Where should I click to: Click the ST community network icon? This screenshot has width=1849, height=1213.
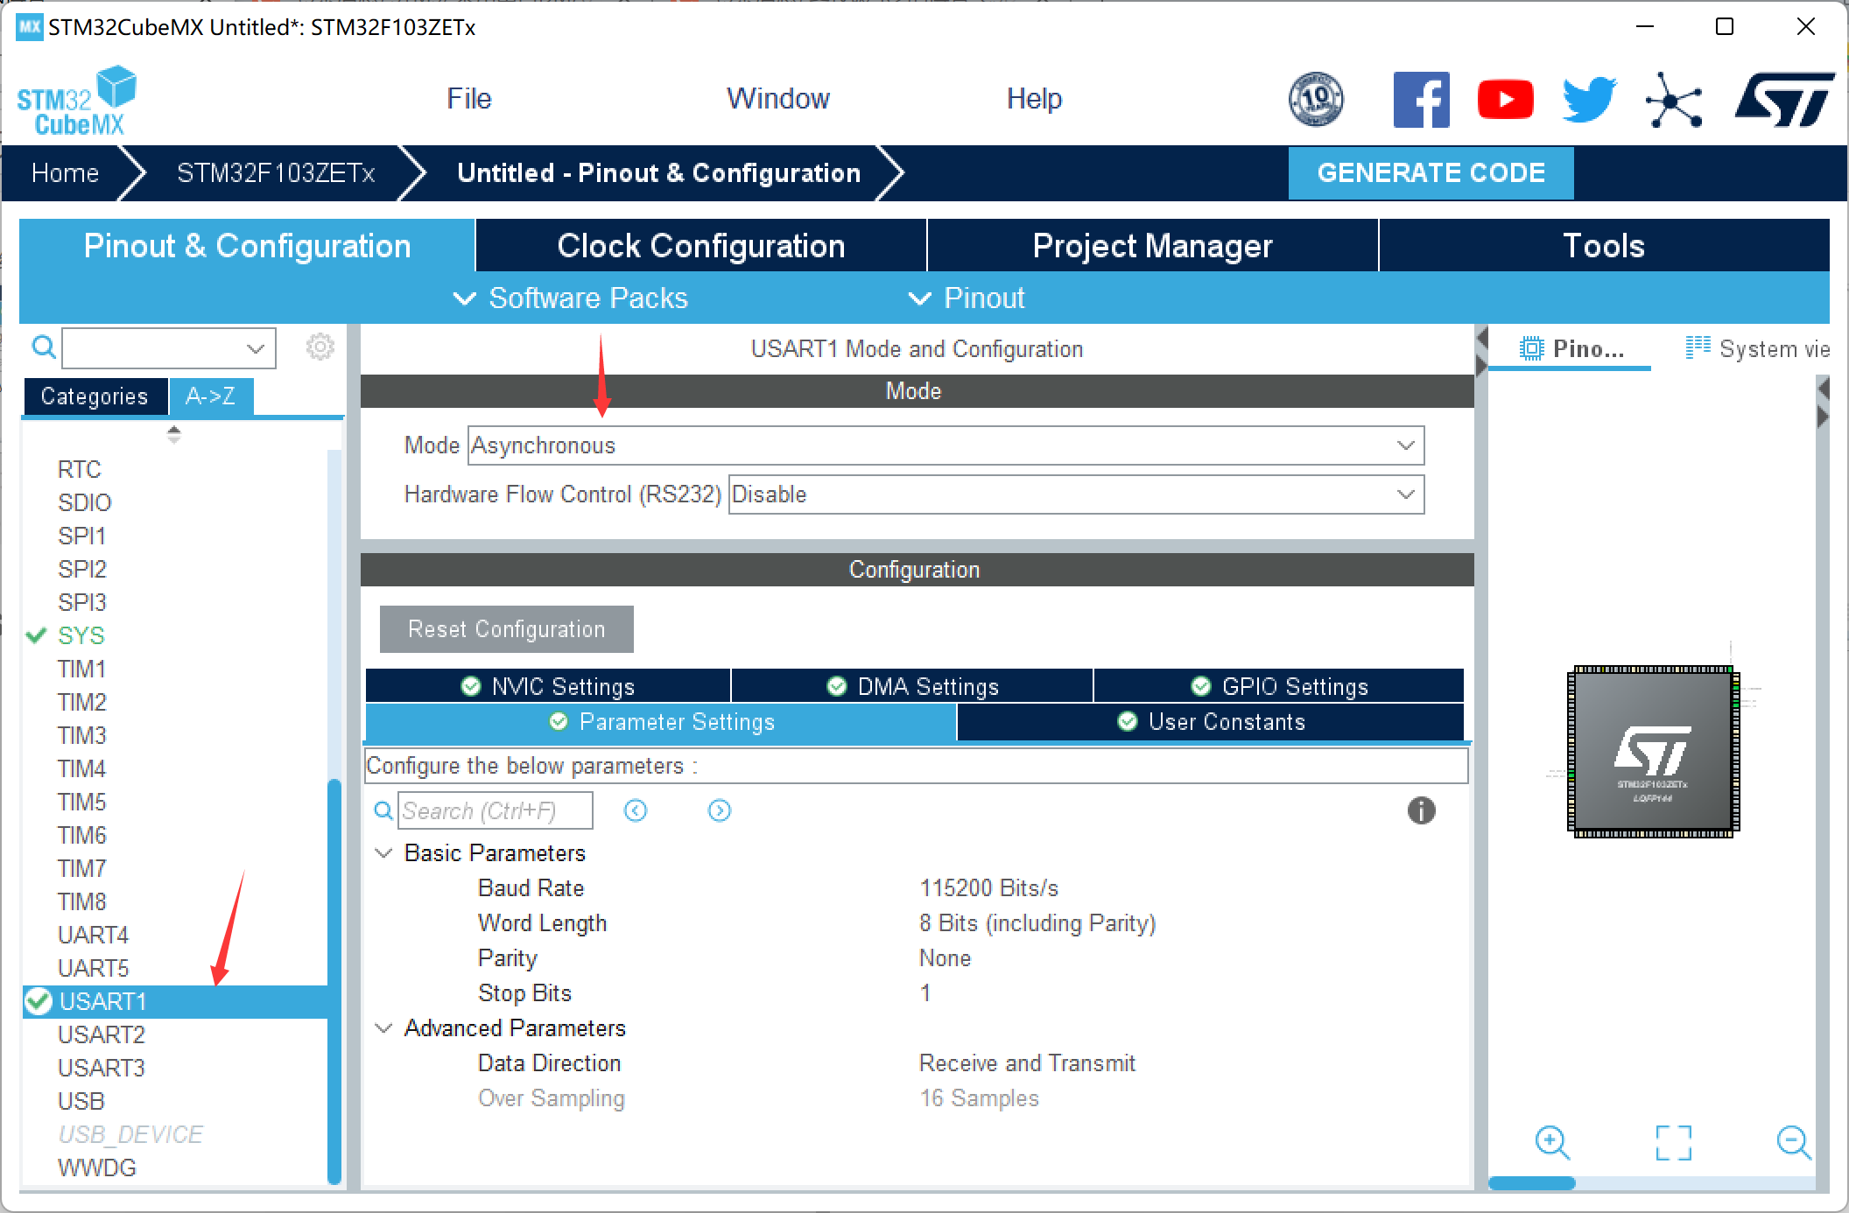[x=1673, y=101]
